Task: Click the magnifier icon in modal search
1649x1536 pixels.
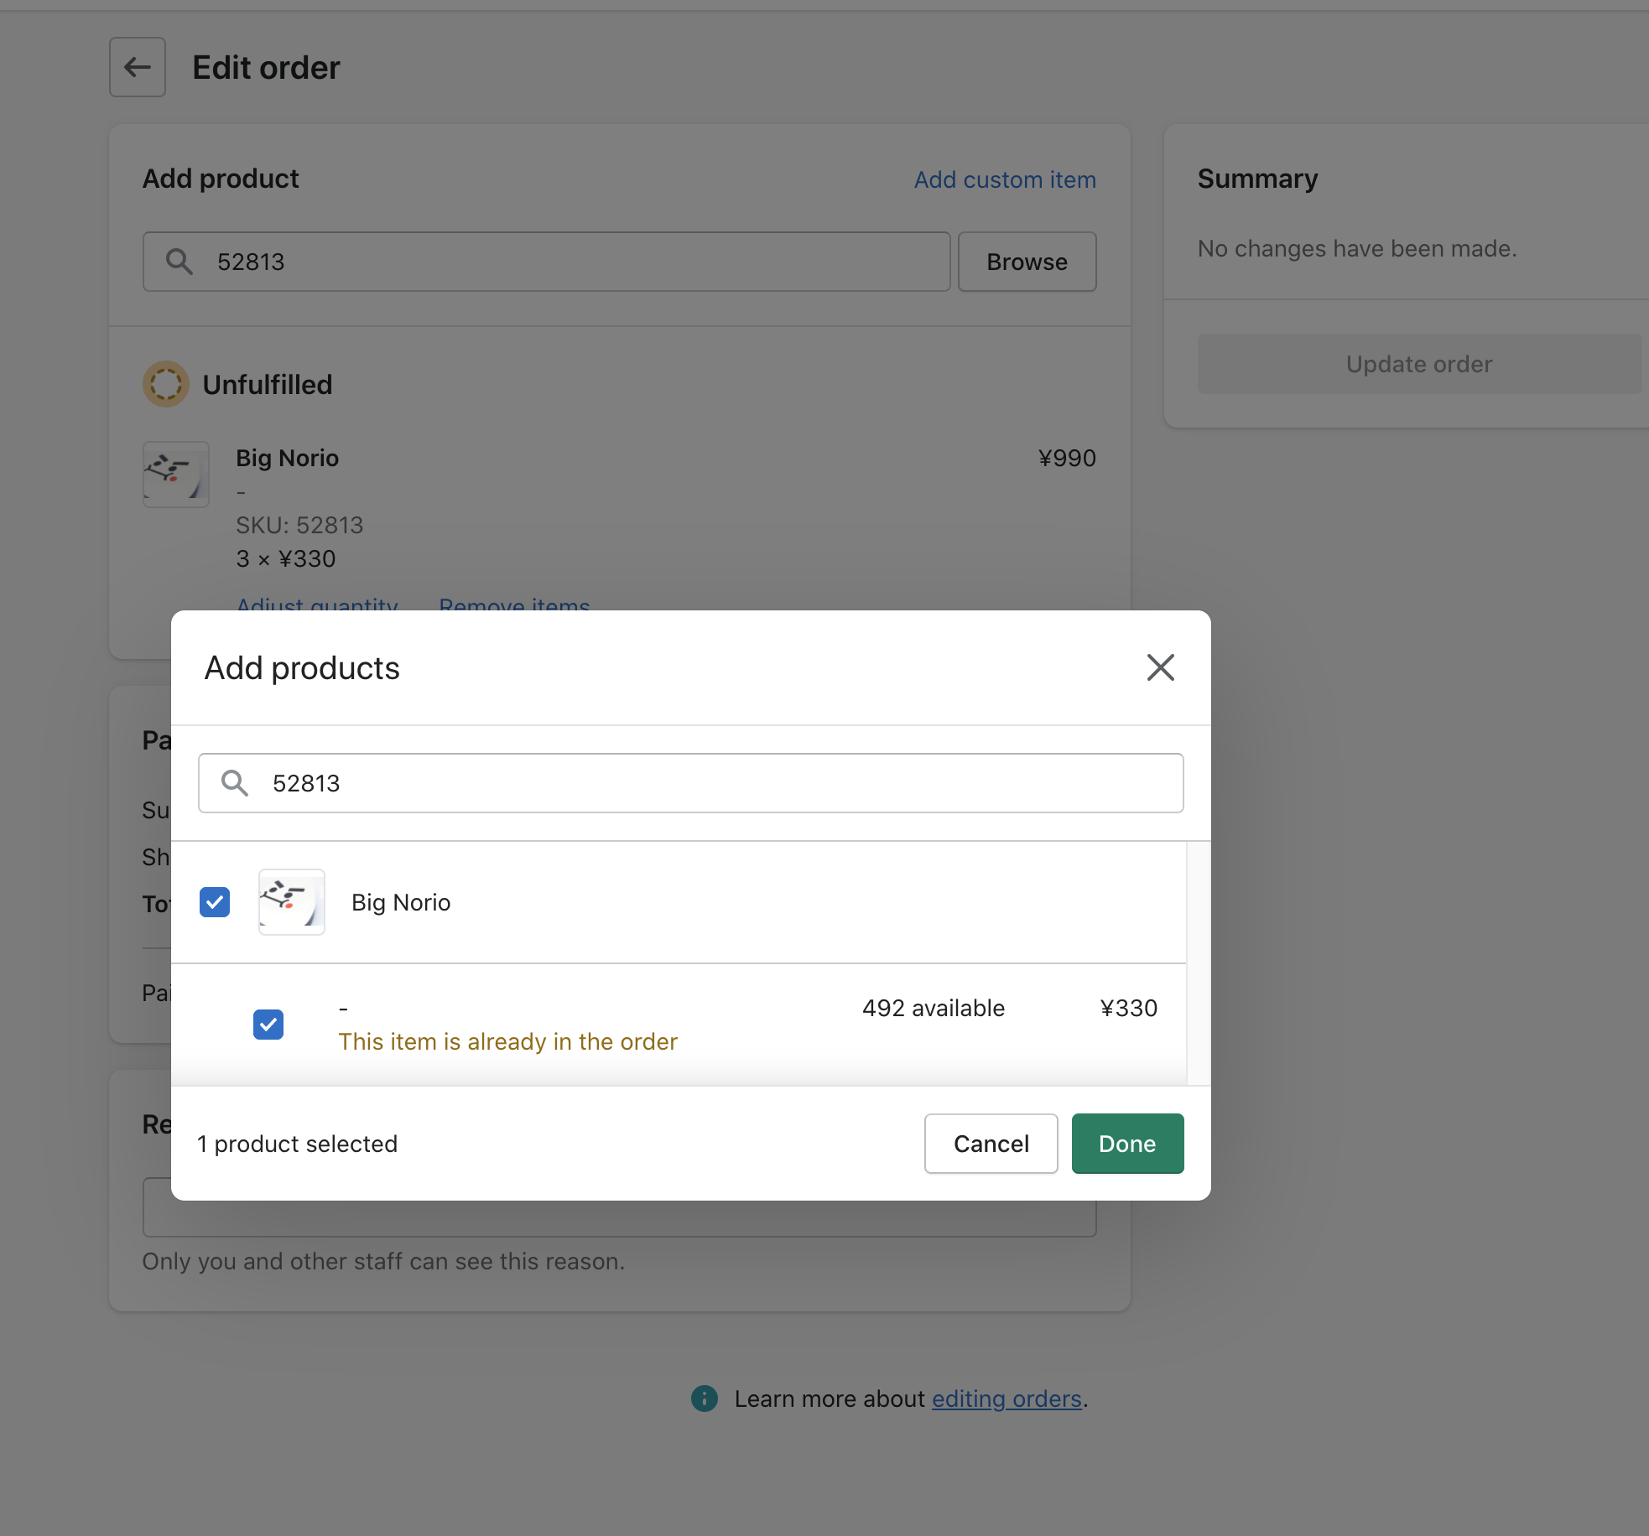Action: pyautogui.click(x=235, y=783)
